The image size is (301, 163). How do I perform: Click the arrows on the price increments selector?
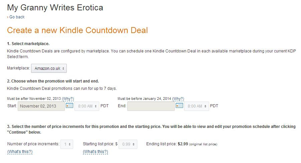tap(69, 144)
